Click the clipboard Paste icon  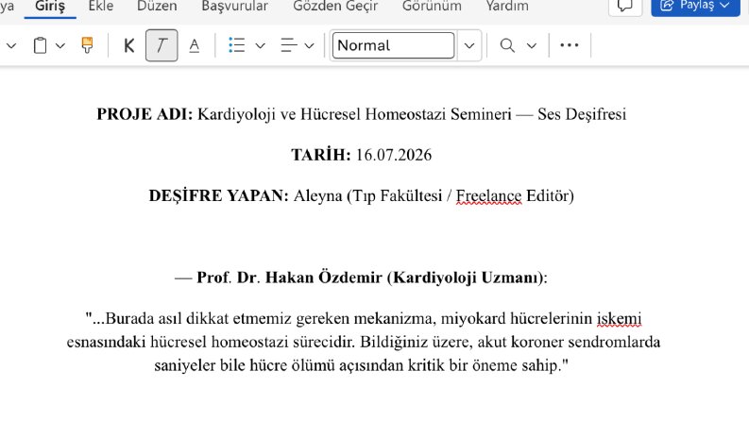point(40,46)
